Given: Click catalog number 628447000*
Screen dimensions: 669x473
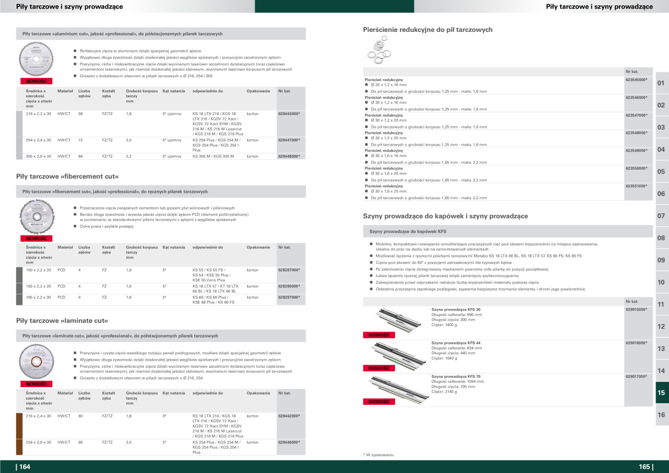Looking at the screenshot, I should point(289,140).
